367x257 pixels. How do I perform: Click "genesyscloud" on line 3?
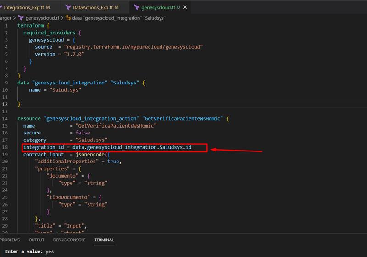click(x=46, y=40)
